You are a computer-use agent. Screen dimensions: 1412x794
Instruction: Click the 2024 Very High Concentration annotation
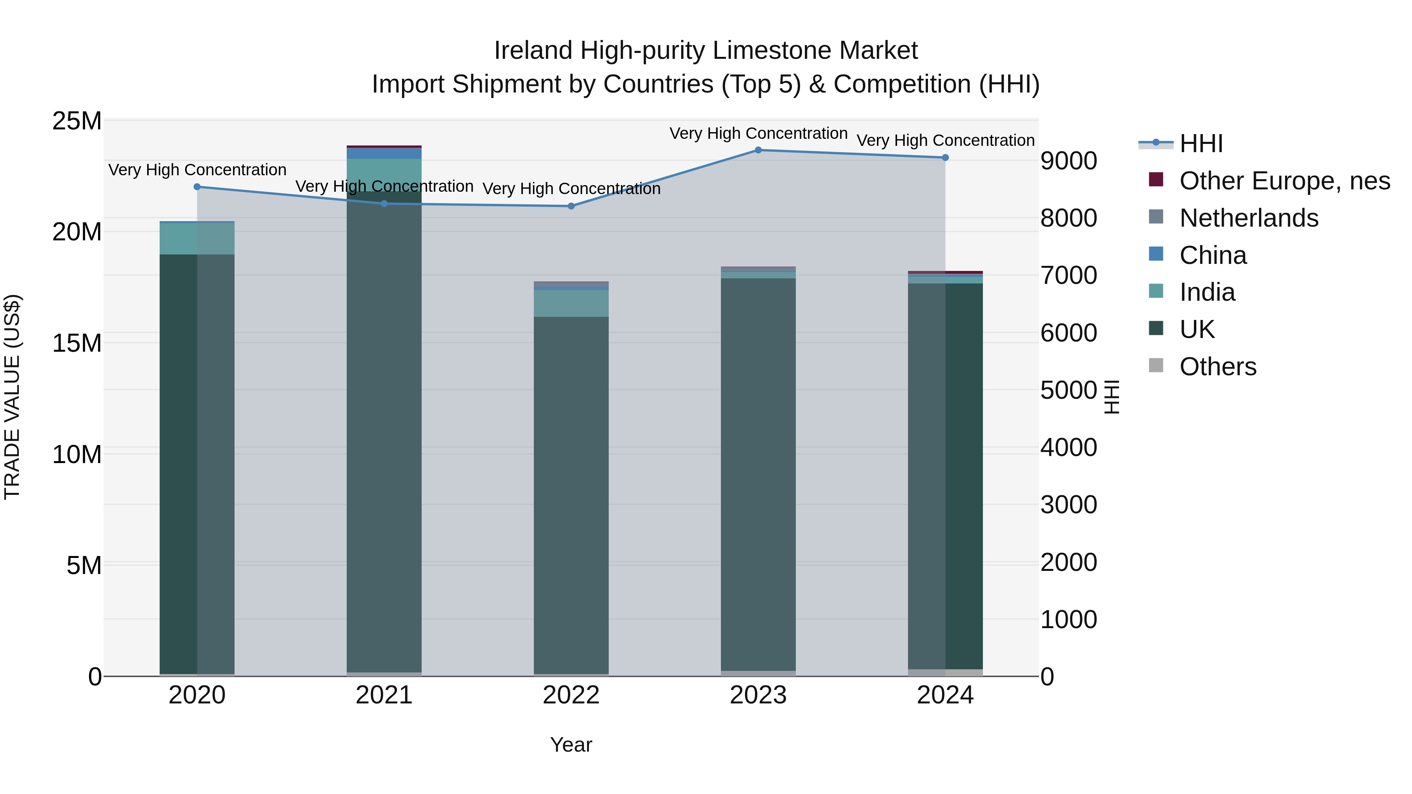[x=946, y=140]
